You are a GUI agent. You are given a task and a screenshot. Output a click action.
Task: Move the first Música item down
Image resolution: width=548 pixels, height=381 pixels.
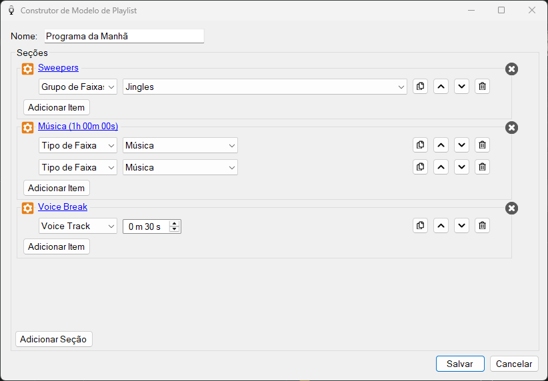(x=461, y=145)
